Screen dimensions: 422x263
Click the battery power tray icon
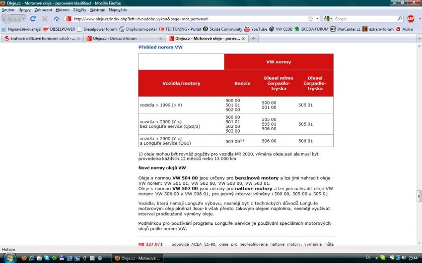click(392, 258)
